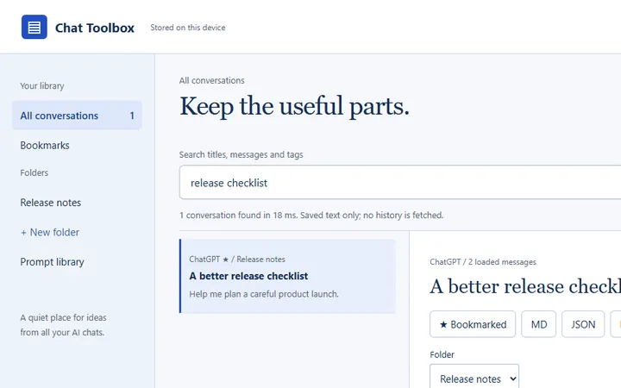Export conversation with the MD button

(x=538, y=324)
